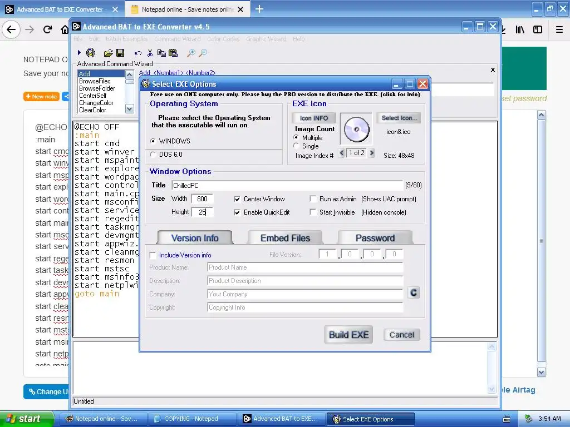
Task: Click the Undo arrow toolbar icon
Action: (x=138, y=53)
